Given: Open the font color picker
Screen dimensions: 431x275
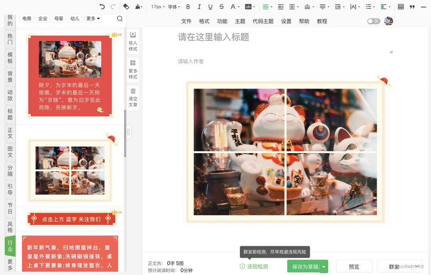Looking at the screenshot, I should click(x=234, y=7).
